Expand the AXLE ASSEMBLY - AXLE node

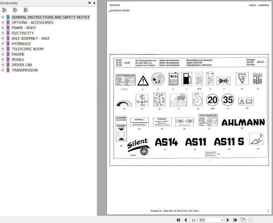click(x=3, y=38)
